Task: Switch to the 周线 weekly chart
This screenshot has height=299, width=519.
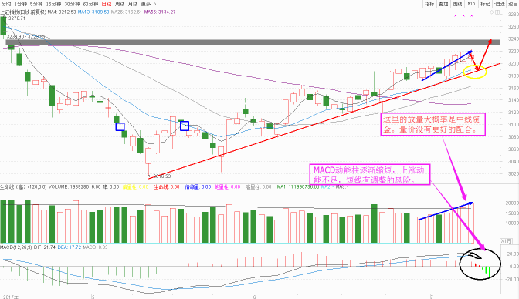Action: tap(120, 4)
